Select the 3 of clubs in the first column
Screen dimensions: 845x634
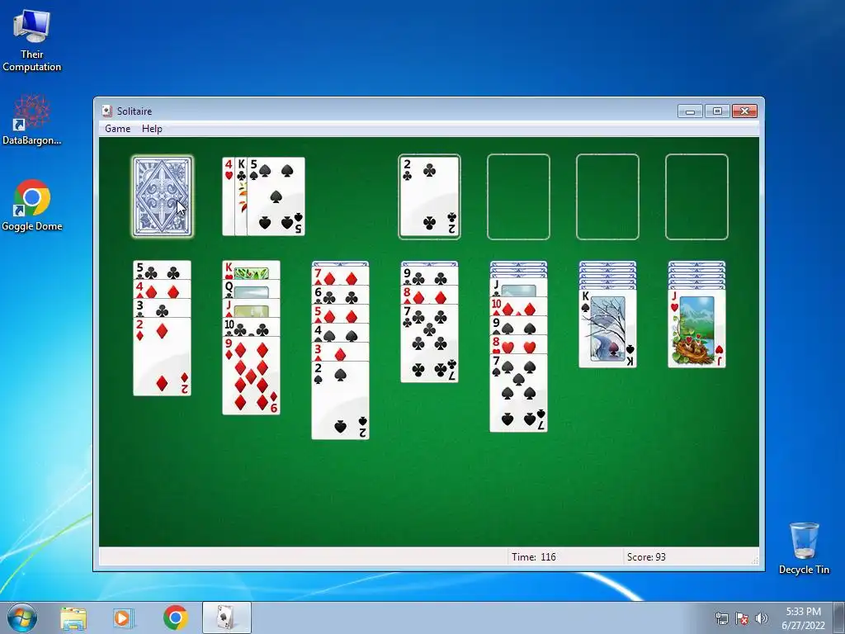163,309
